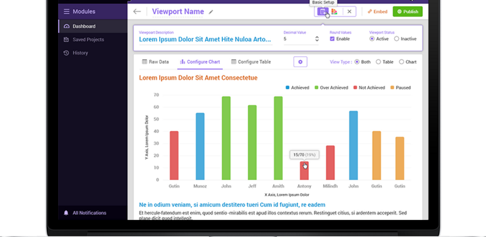
Task: Select the Both view type radio
Action: click(357, 62)
